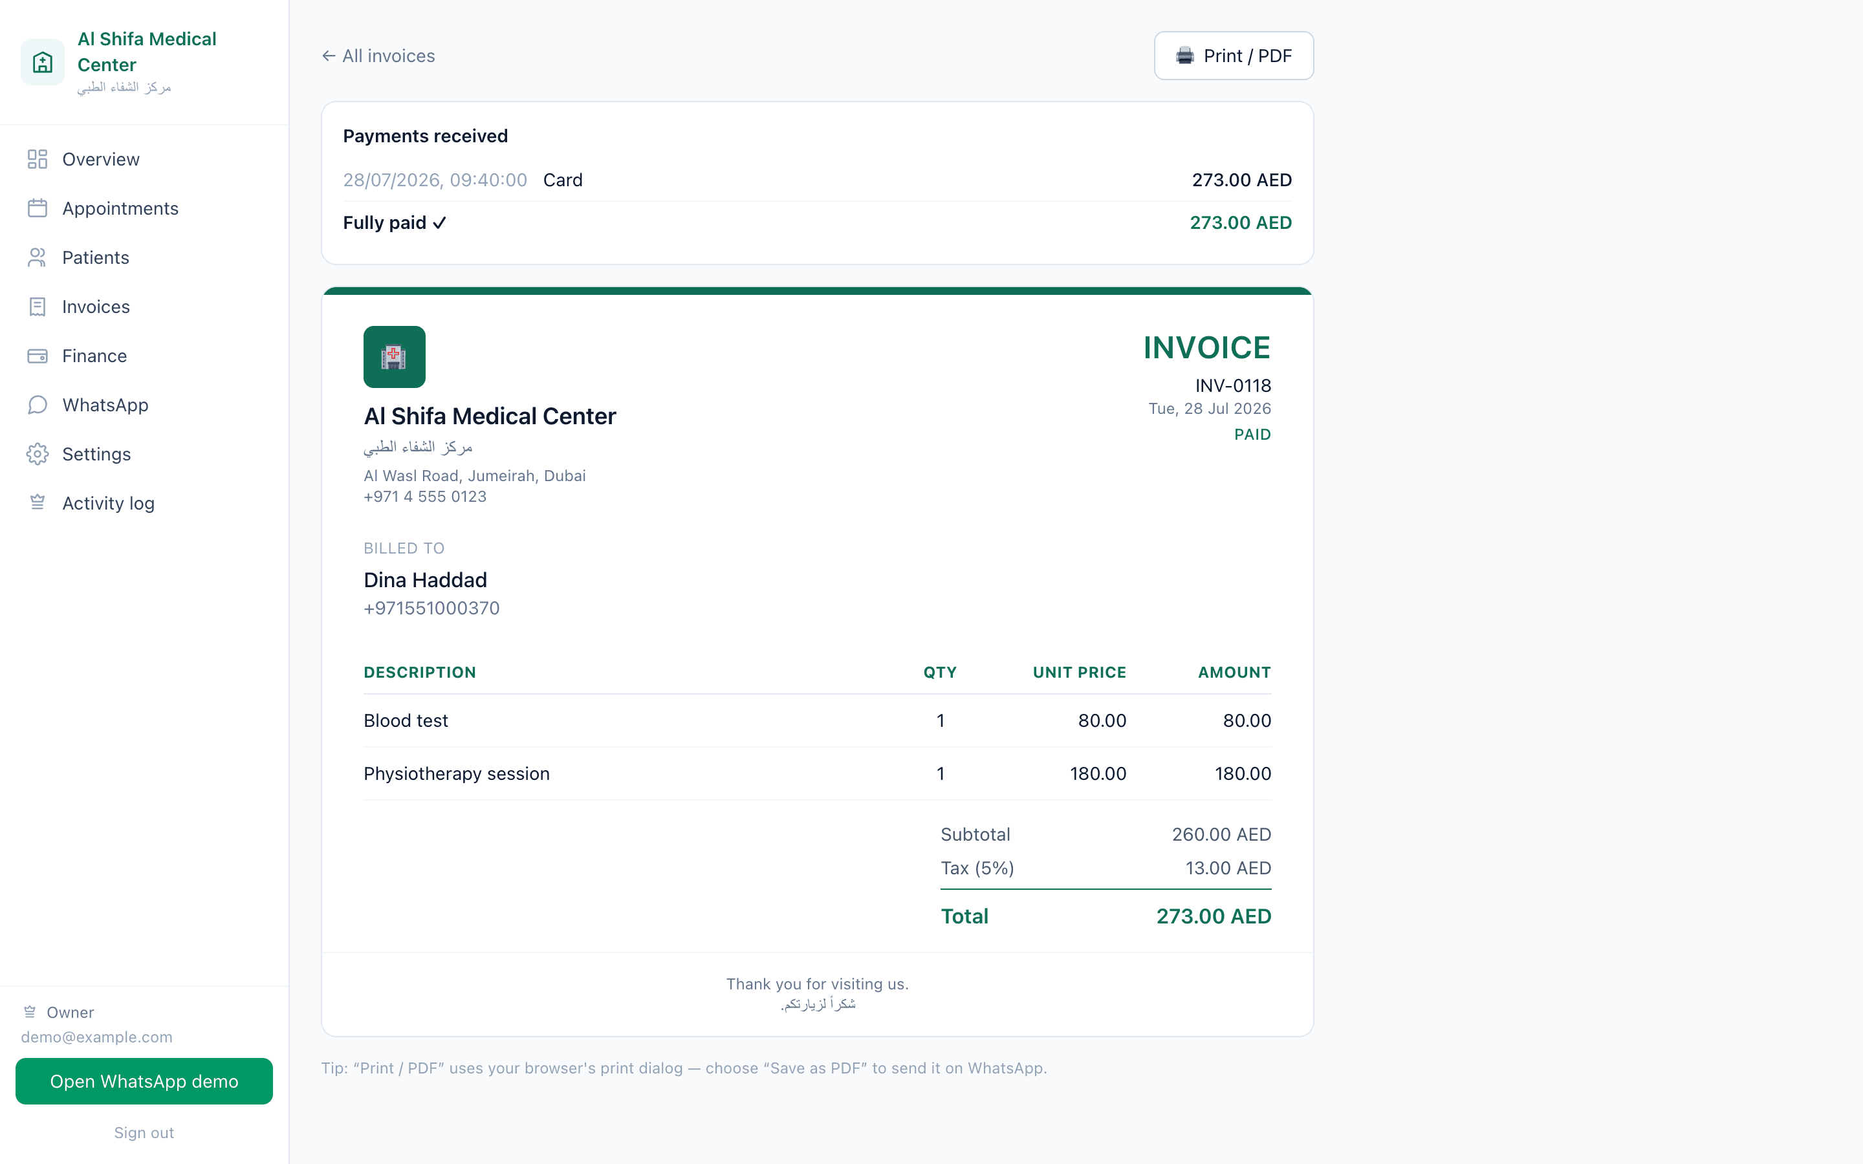Open the Patients section
Image resolution: width=1863 pixels, height=1164 pixels.
click(144, 258)
